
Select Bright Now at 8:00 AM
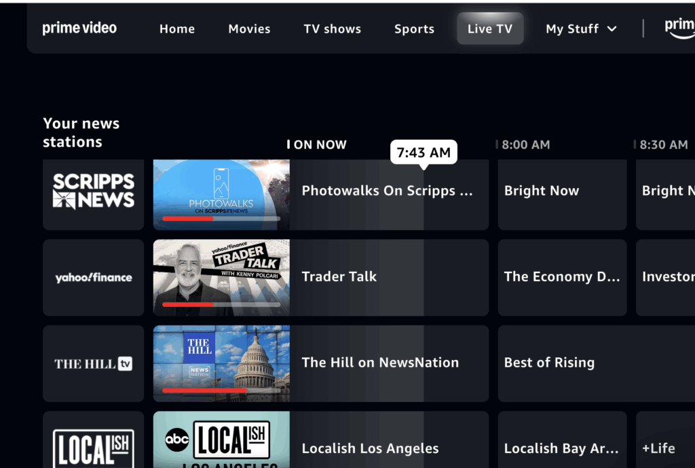(562, 194)
